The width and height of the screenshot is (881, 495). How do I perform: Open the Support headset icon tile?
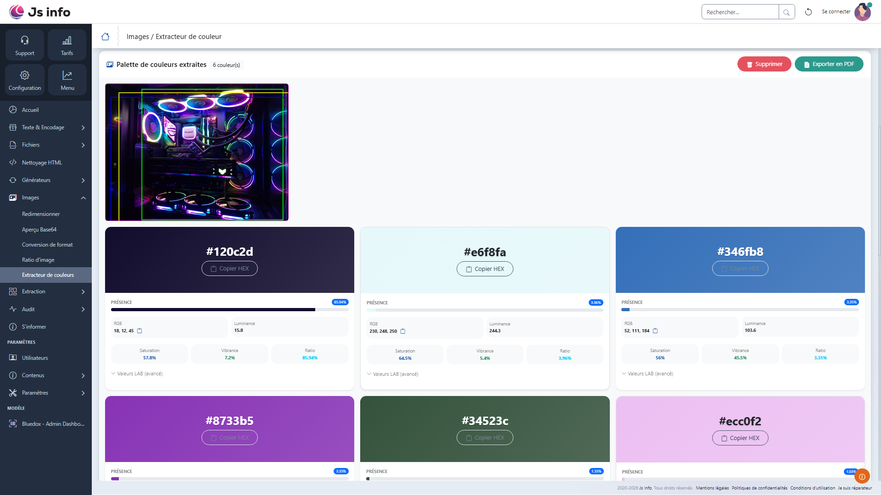pos(25,45)
